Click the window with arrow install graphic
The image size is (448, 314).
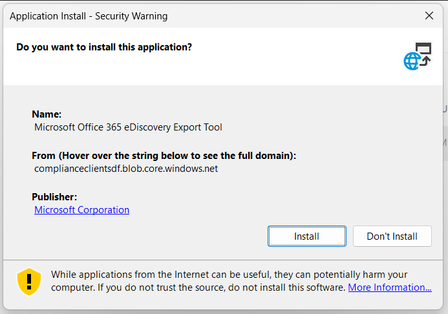[x=423, y=53]
